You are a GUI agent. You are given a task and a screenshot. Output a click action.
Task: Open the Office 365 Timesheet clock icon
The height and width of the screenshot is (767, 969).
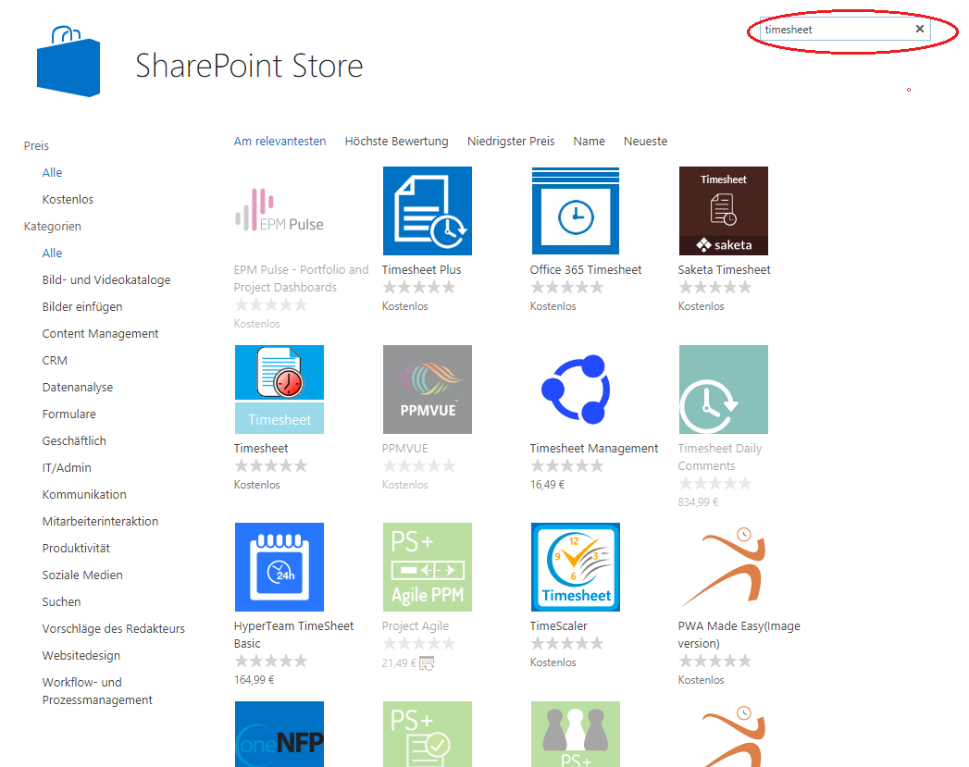pyautogui.click(x=576, y=211)
